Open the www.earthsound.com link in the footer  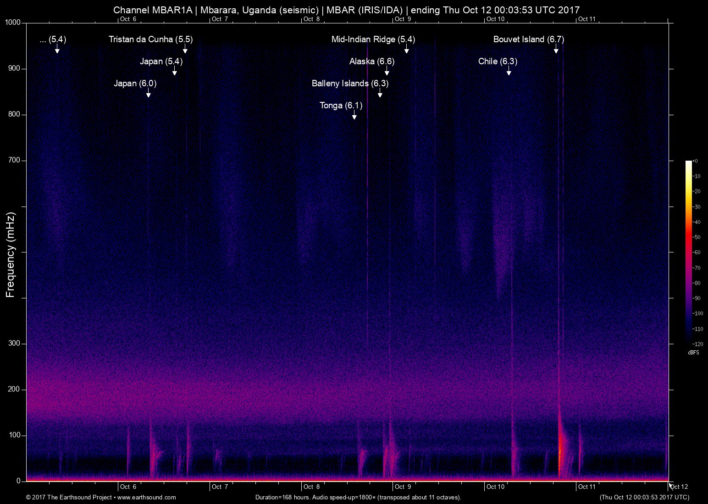tap(147, 498)
